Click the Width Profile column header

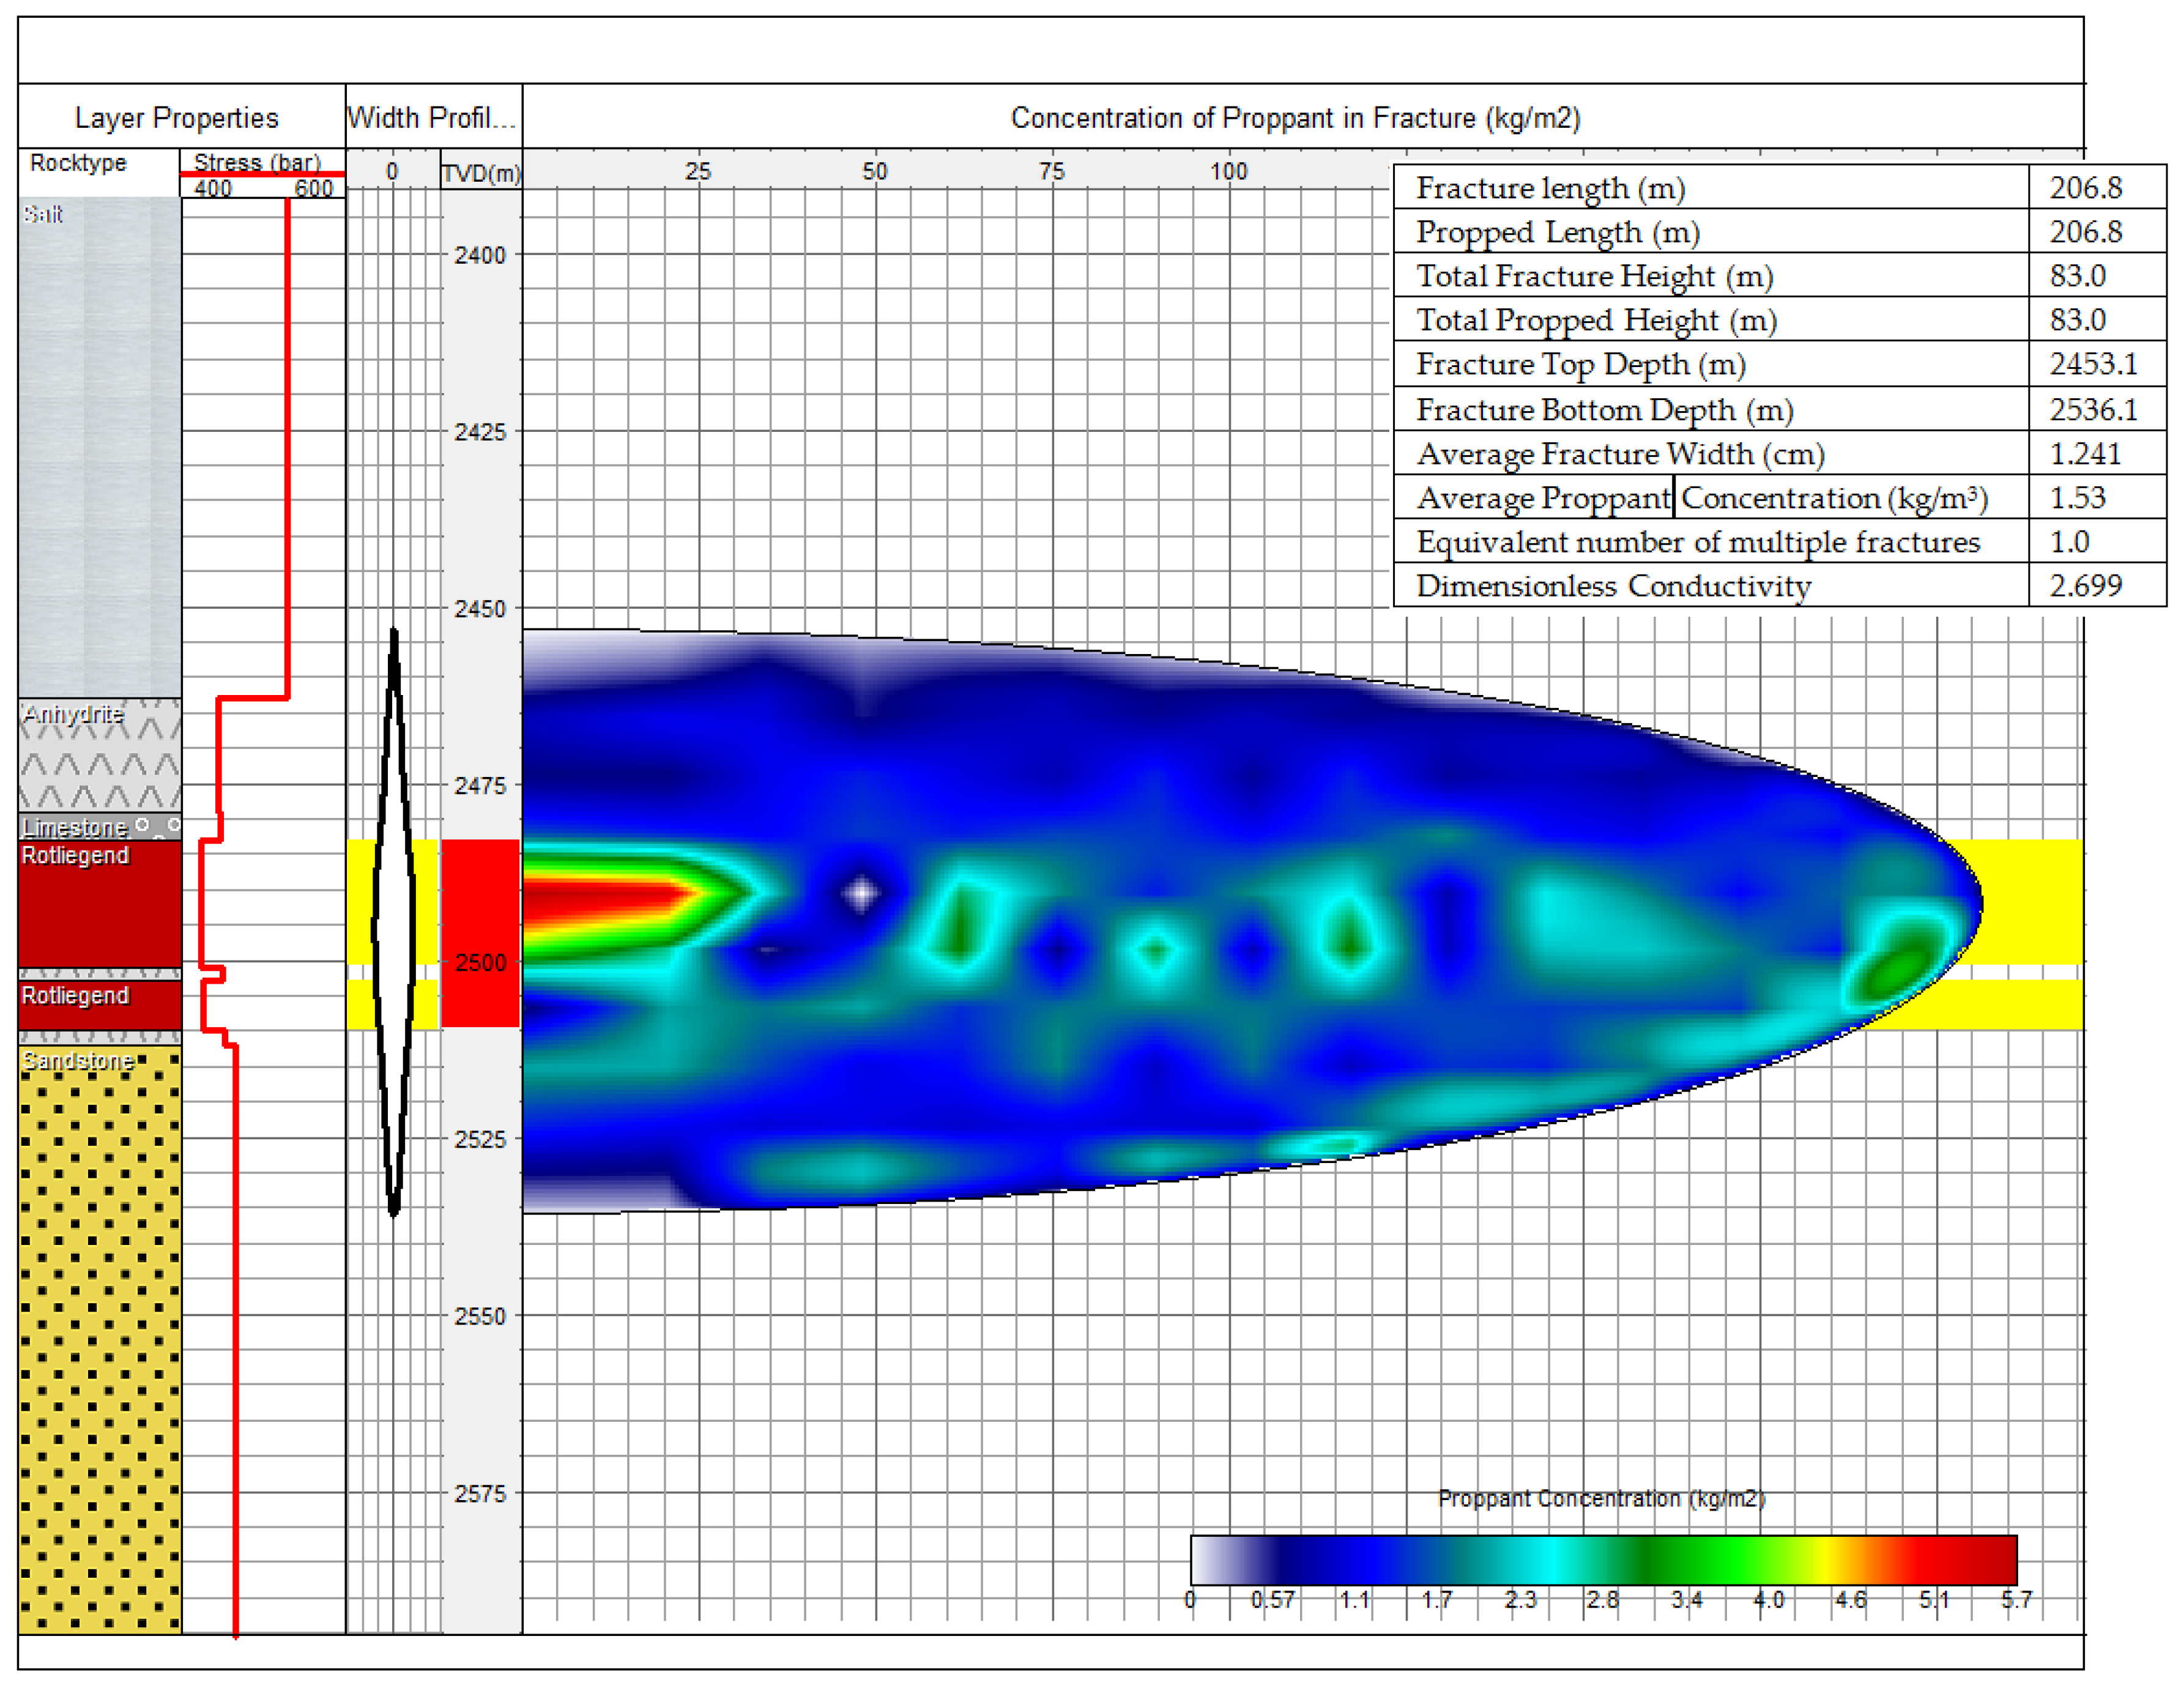[431, 118]
